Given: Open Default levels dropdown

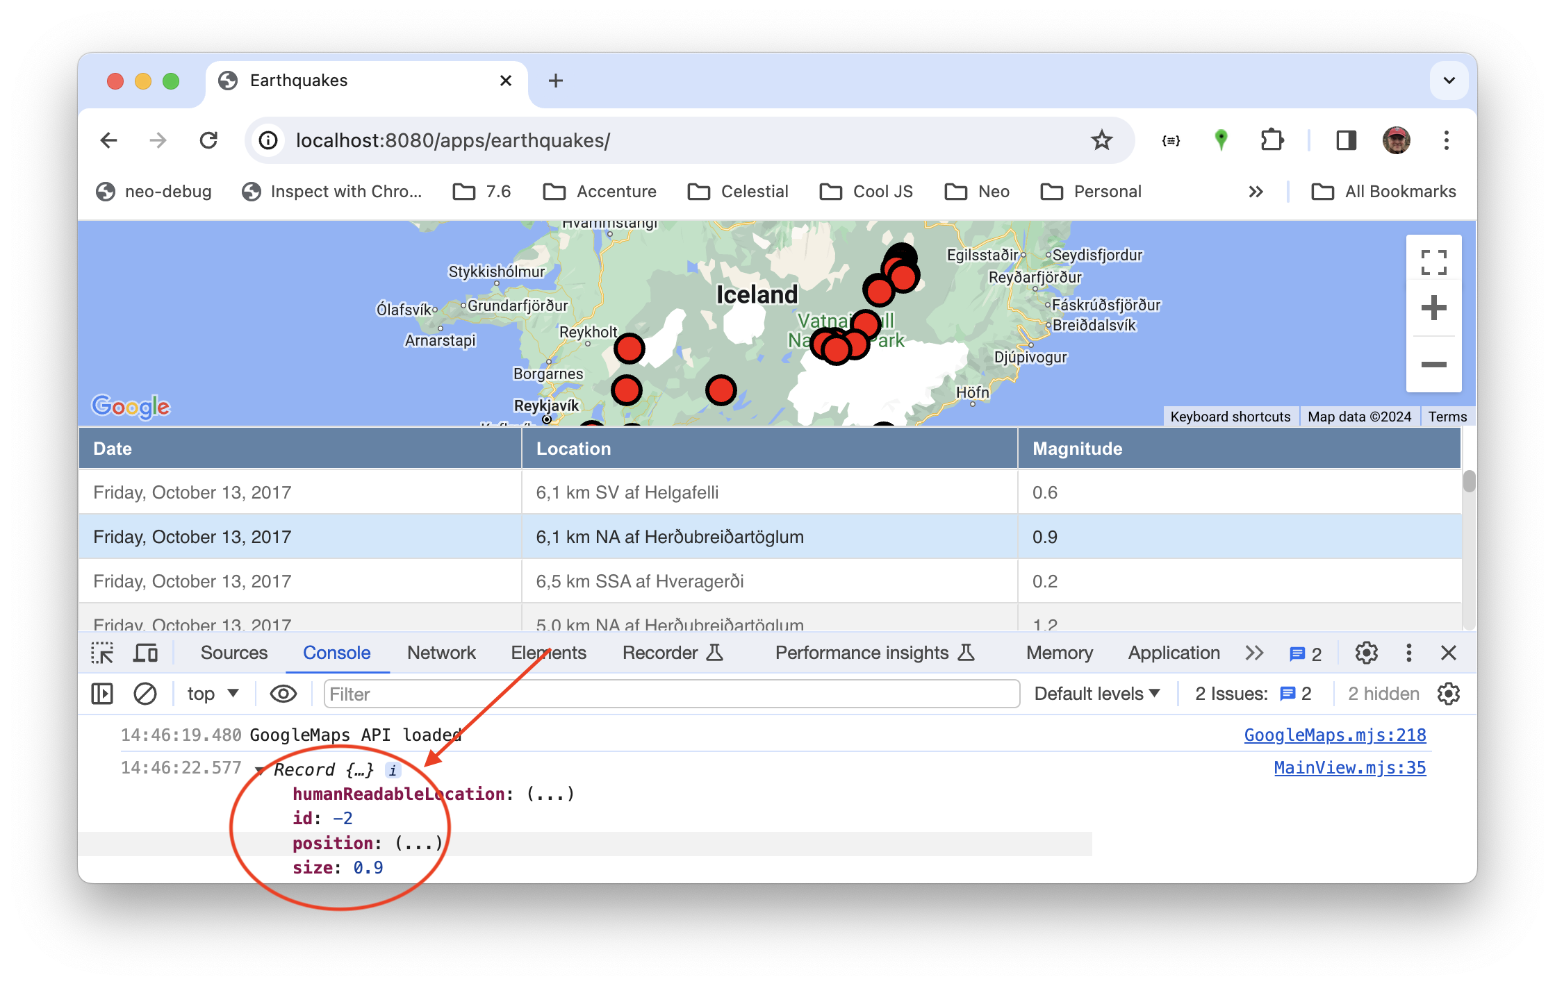Looking at the screenshot, I should pyautogui.click(x=1096, y=694).
